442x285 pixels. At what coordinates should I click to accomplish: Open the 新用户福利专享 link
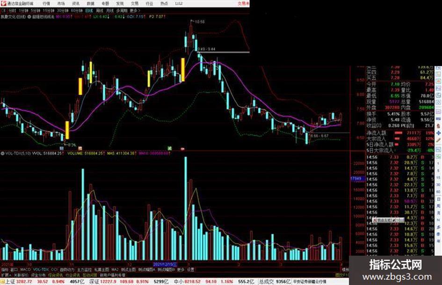click(x=113, y=275)
